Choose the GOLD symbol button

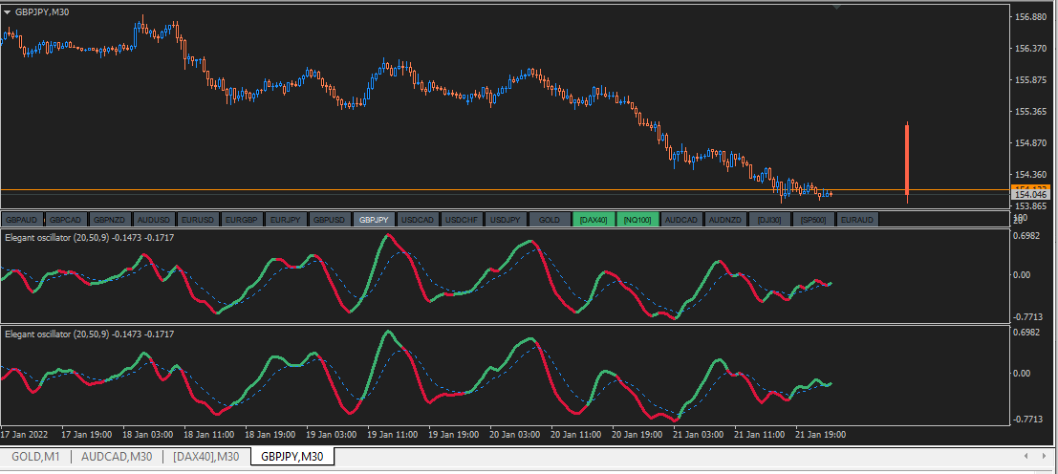550,220
